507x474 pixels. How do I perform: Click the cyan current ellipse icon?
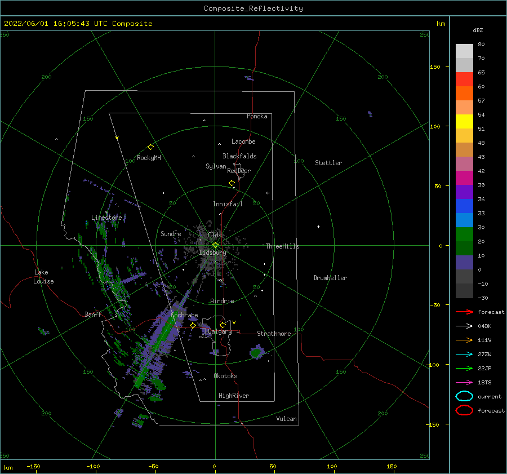click(x=464, y=396)
